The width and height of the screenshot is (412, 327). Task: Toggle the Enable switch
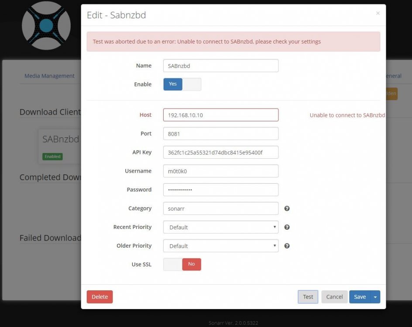182,84
